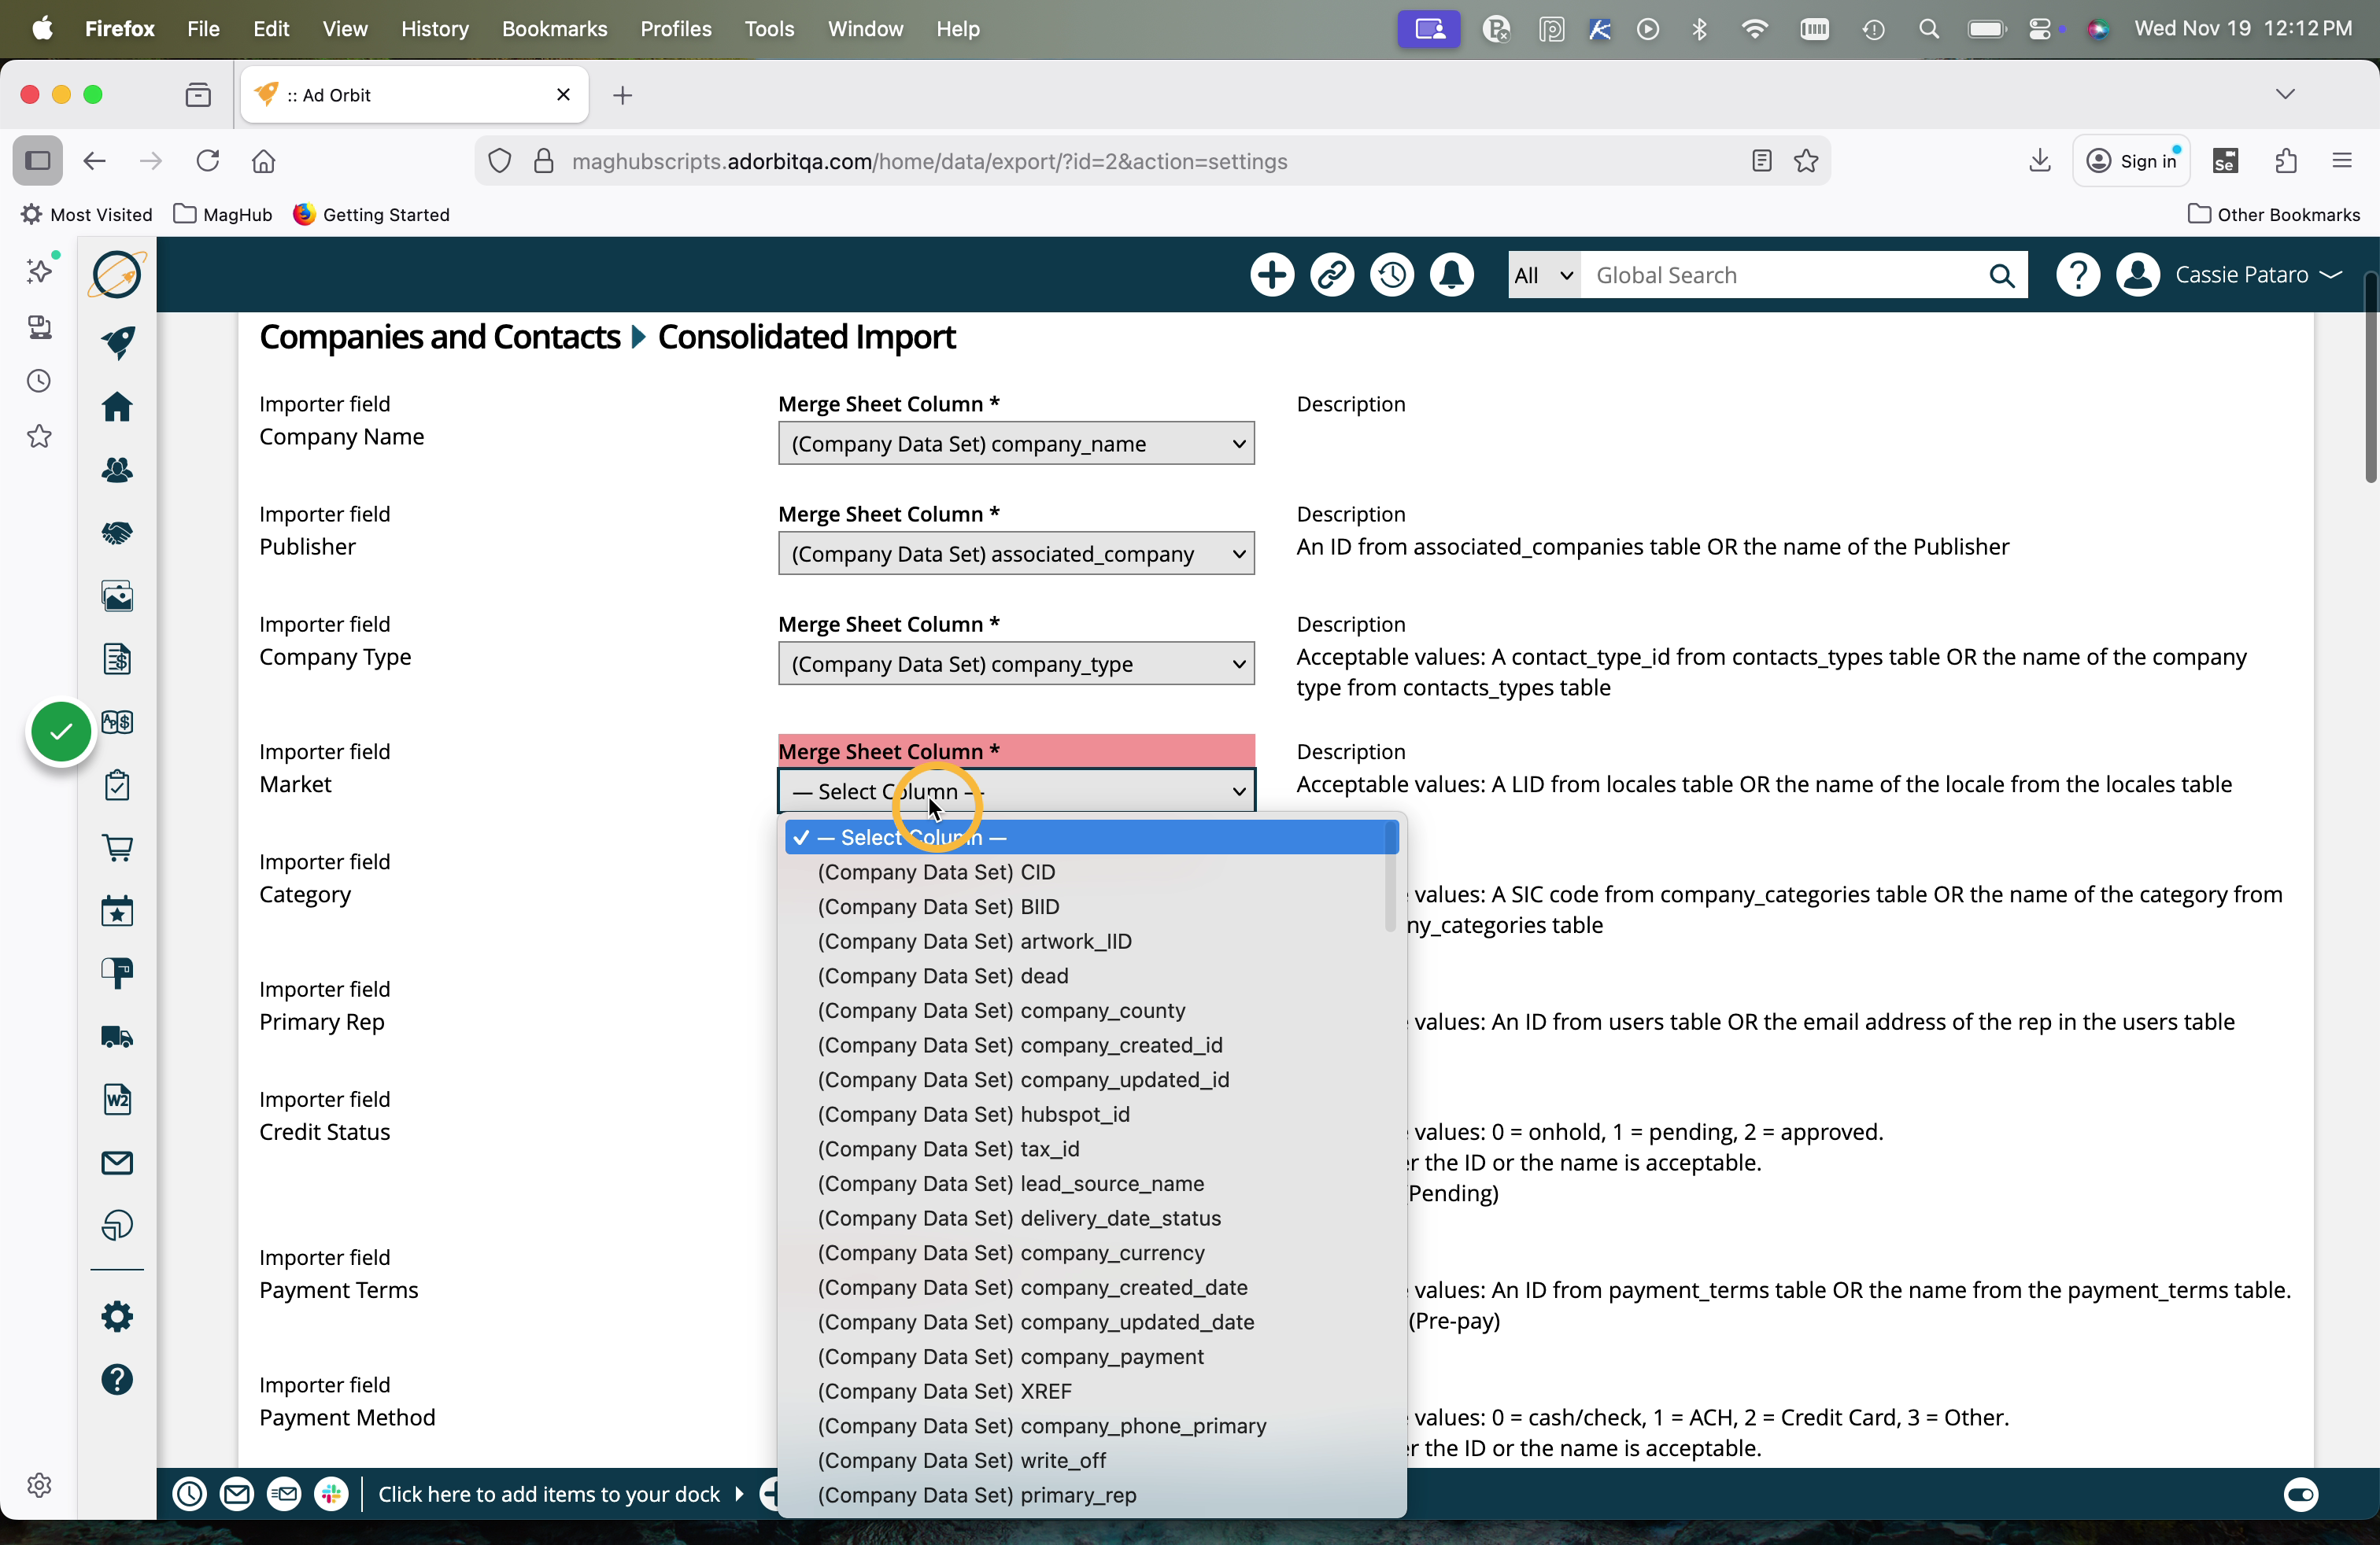Toggle the Firefox sidebar button

click(38, 161)
